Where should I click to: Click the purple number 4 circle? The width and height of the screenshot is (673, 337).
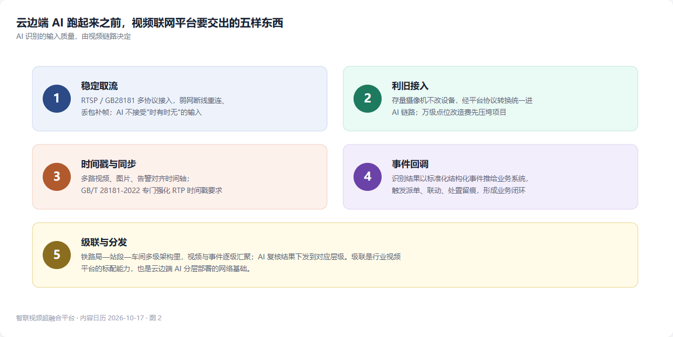pyautogui.click(x=368, y=177)
